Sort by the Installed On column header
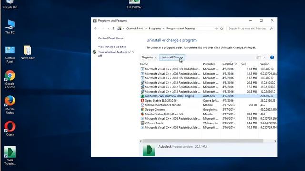 point(230,64)
